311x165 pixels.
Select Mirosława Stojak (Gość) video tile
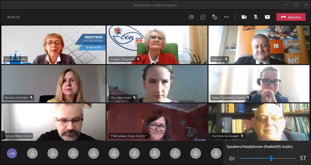point(157,122)
